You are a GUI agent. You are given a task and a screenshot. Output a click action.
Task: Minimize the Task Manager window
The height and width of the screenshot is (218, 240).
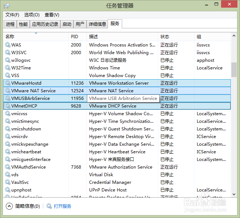coord(207,5)
